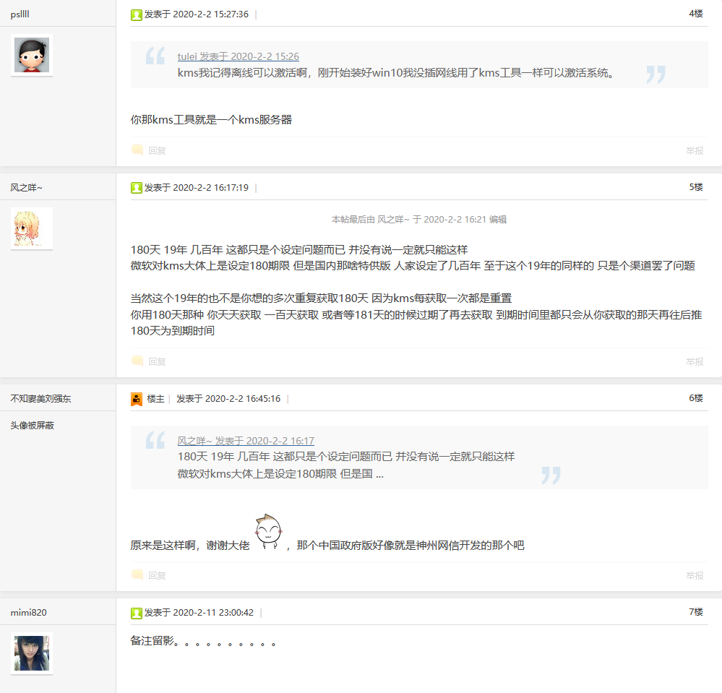Open 风之咩~ anime avatar image
This screenshot has width=722, height=693.
32,228
